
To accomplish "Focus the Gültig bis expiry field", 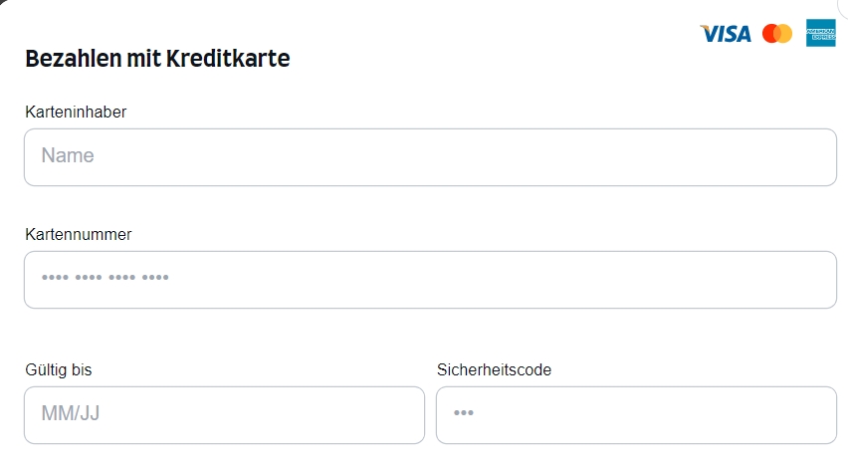I will (x=224, y=415).
